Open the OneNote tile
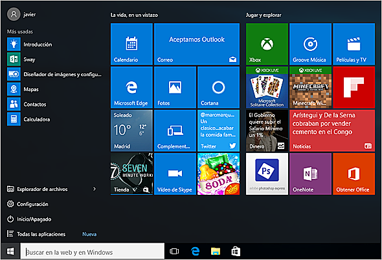Image resolution: width=382 pixels, height=260 pixels. coord(310,174)
